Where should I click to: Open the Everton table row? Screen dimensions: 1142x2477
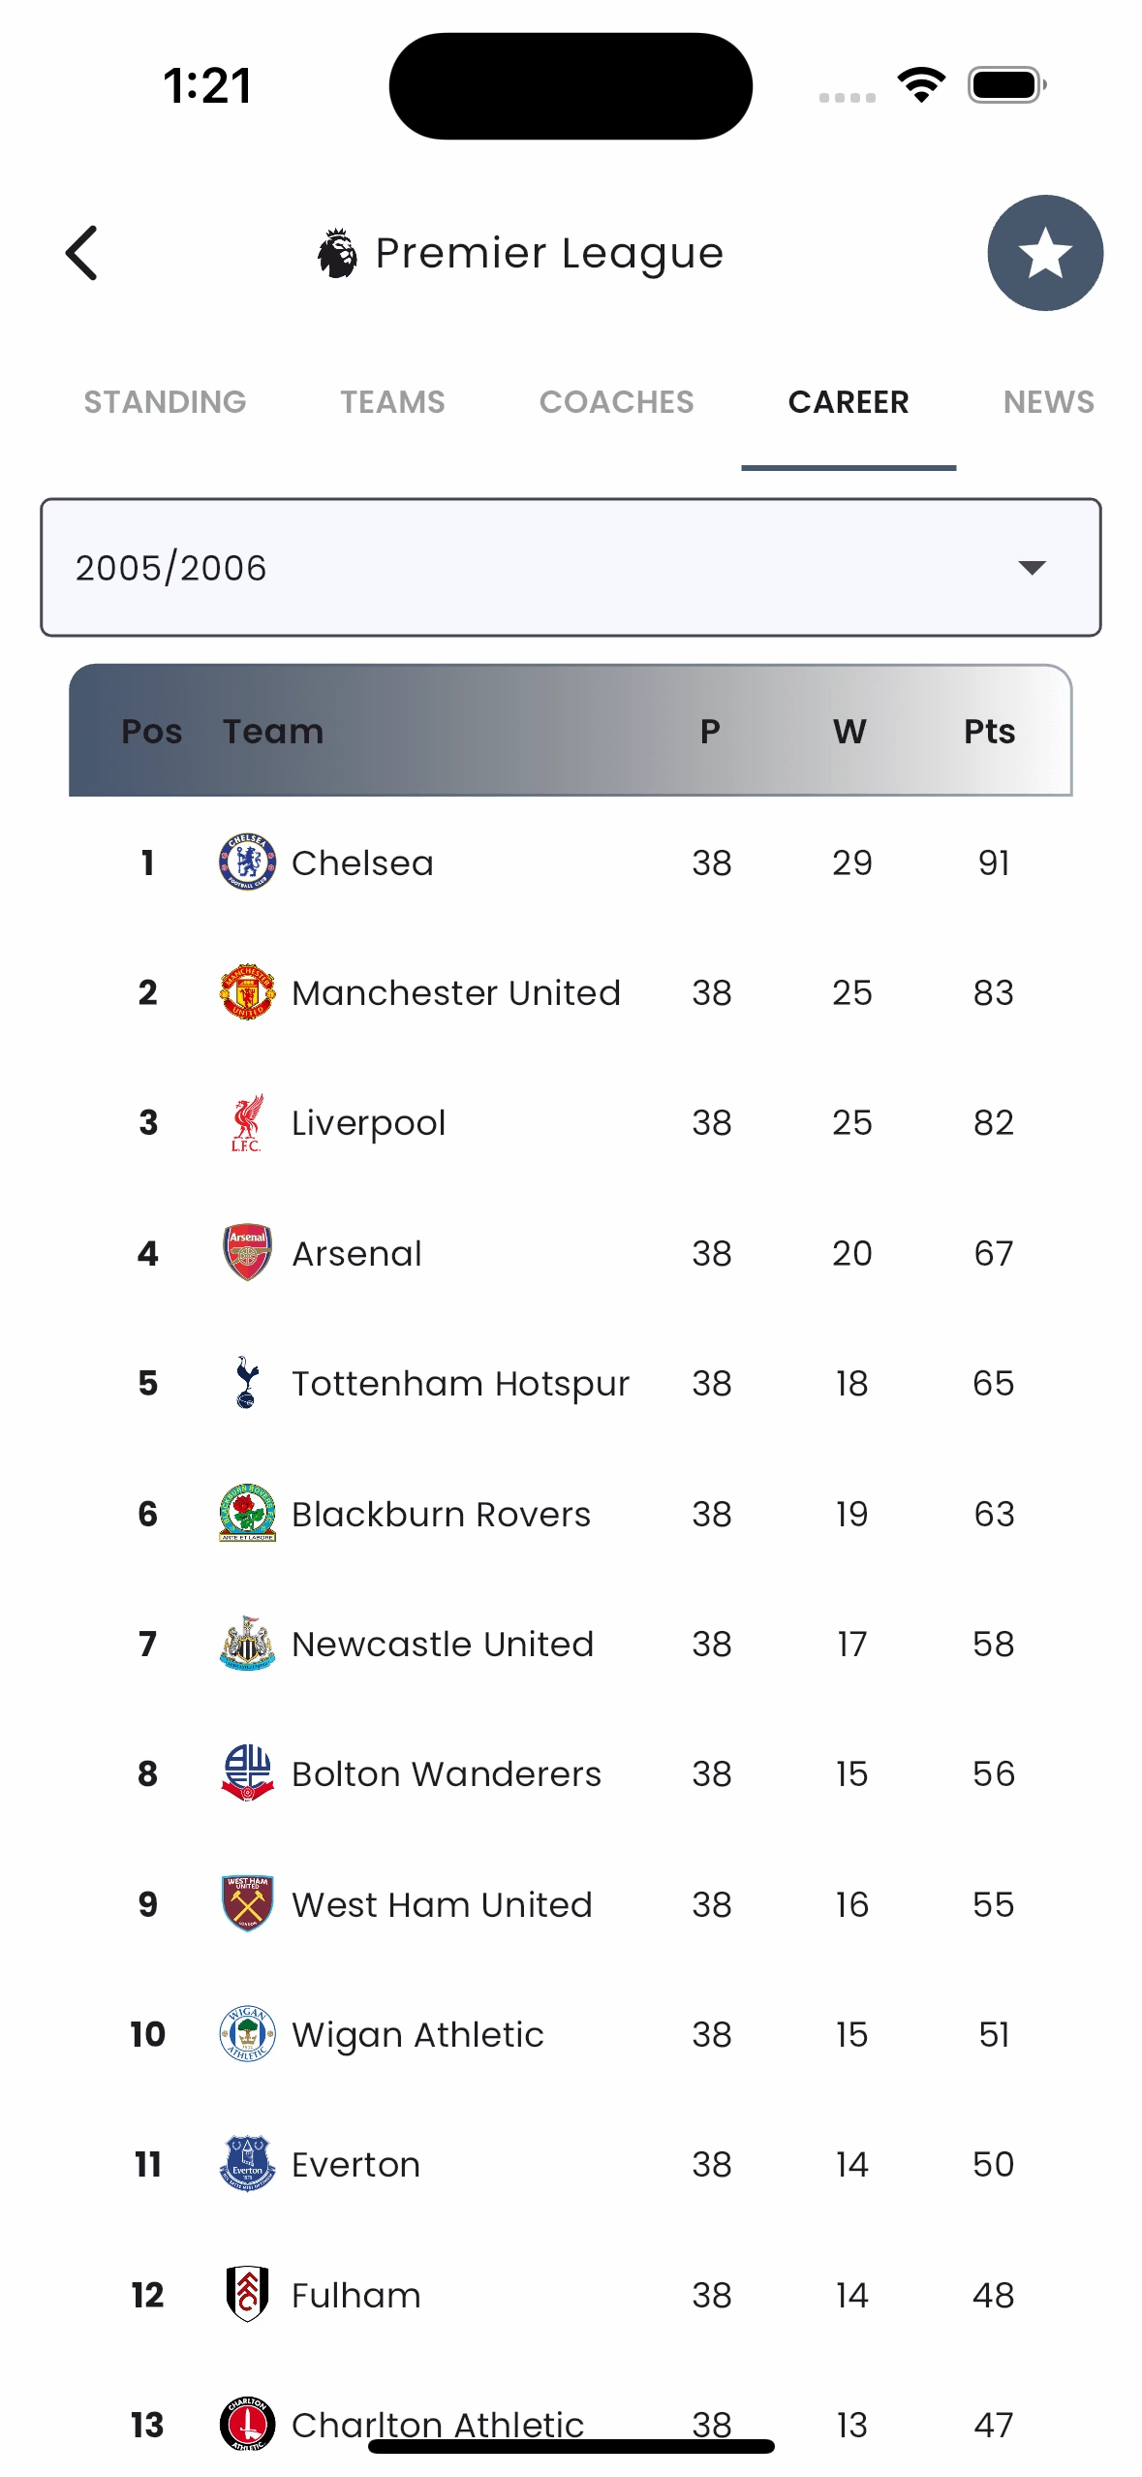[x=570, y=2164]
